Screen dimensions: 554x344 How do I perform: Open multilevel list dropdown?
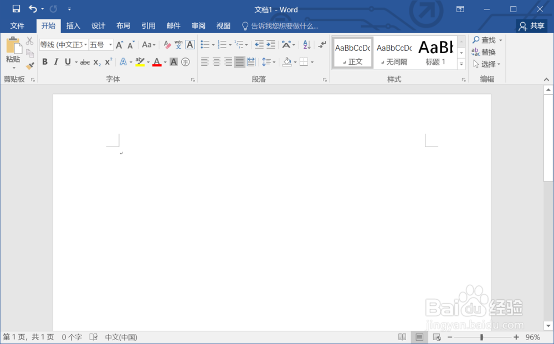[247, 45]
